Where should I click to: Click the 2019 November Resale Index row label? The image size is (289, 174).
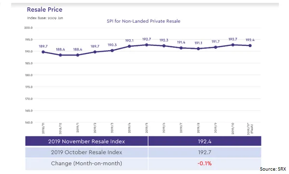coord(86,141)
